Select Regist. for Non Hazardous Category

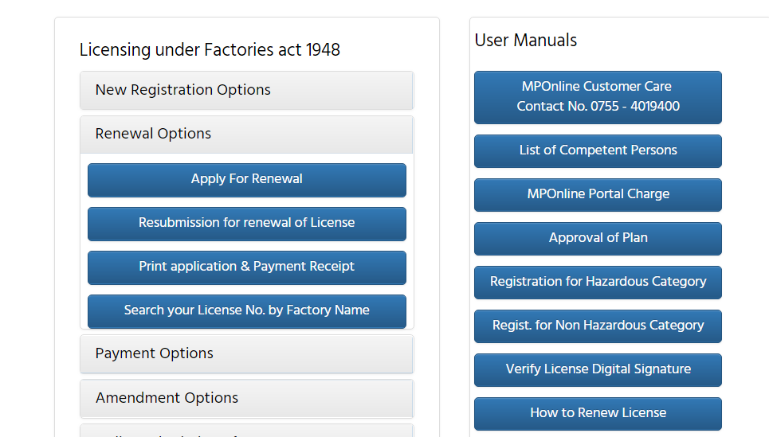[x=598, y=326]
